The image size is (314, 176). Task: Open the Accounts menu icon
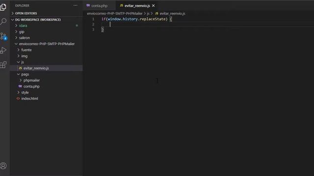3,166
